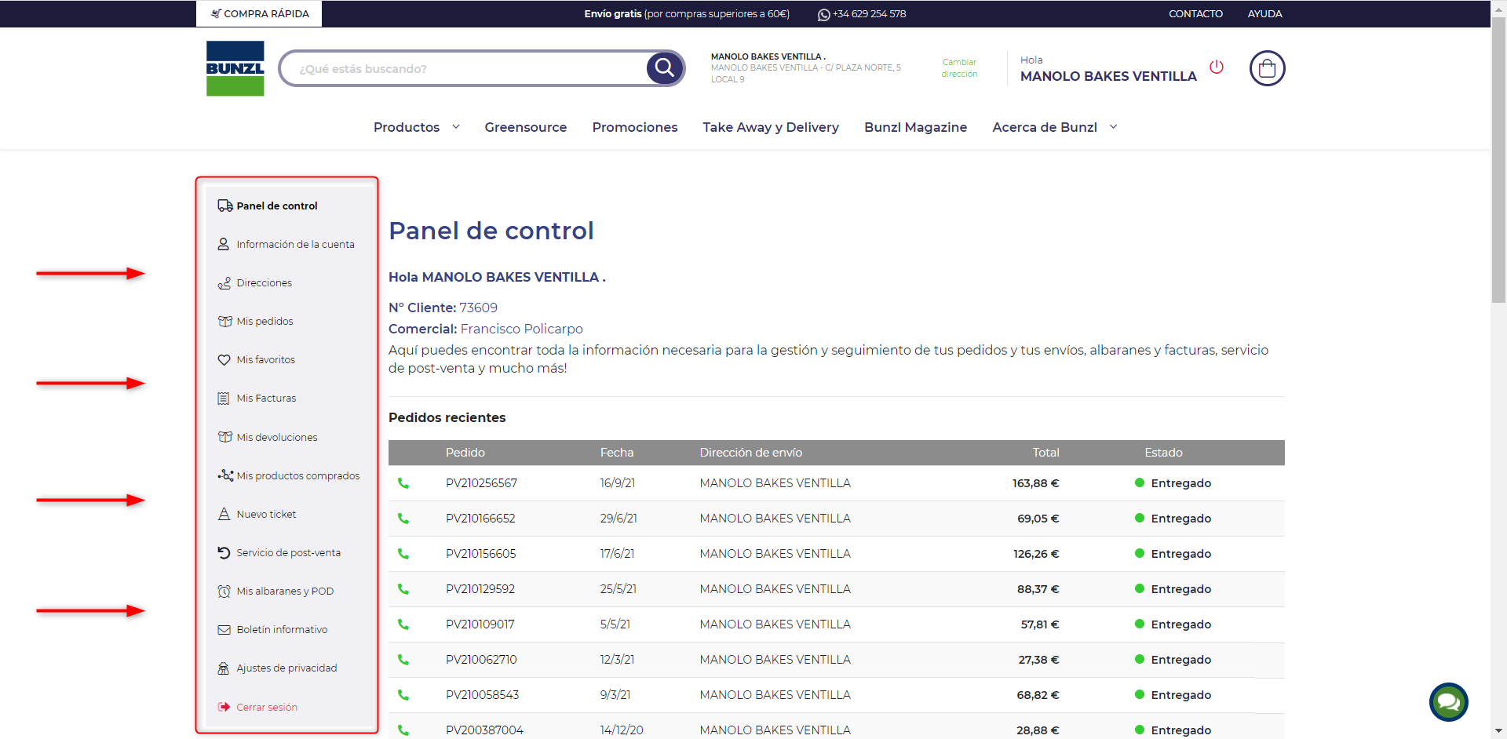Click phone icon for order PV210256567
This screenshot has width=1507, height=739.
[403, 483]
